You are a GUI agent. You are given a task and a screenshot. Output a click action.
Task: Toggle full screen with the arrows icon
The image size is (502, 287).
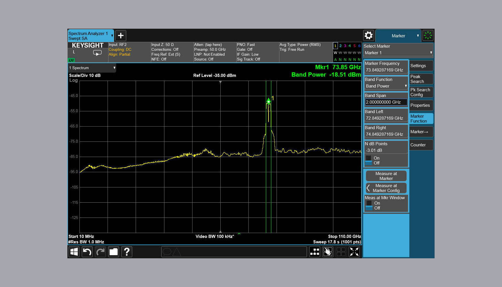(x=354, y=252)
